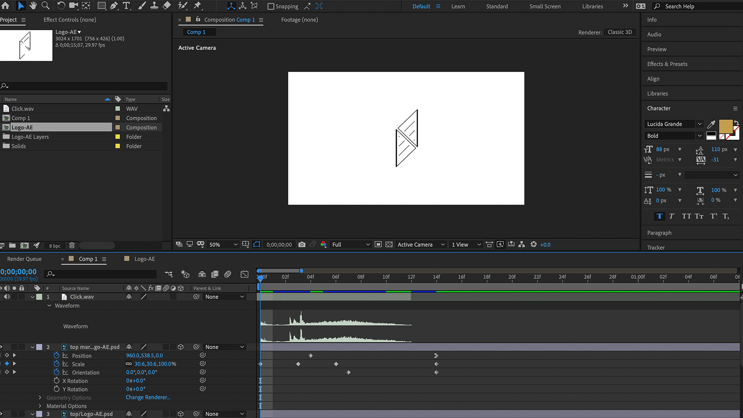743x418 pixels.
Task: Click the Take Snapshot camera icon
Action: 302,245
